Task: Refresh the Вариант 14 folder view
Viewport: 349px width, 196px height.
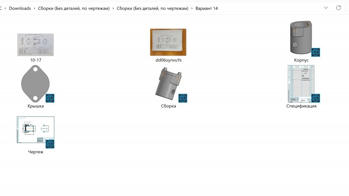Action: [339, 8]
